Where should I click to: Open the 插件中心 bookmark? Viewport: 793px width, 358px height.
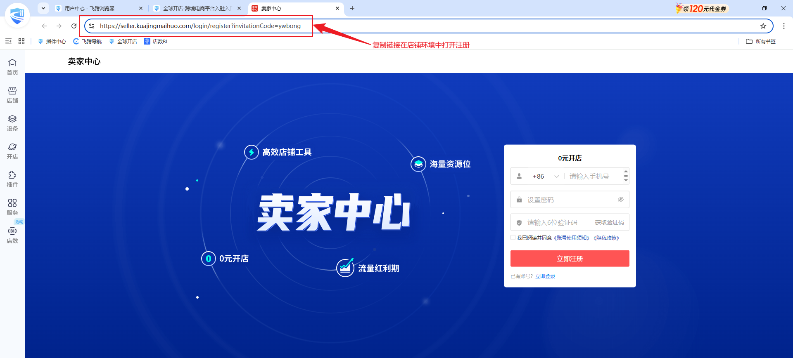[x=52, y=41]
